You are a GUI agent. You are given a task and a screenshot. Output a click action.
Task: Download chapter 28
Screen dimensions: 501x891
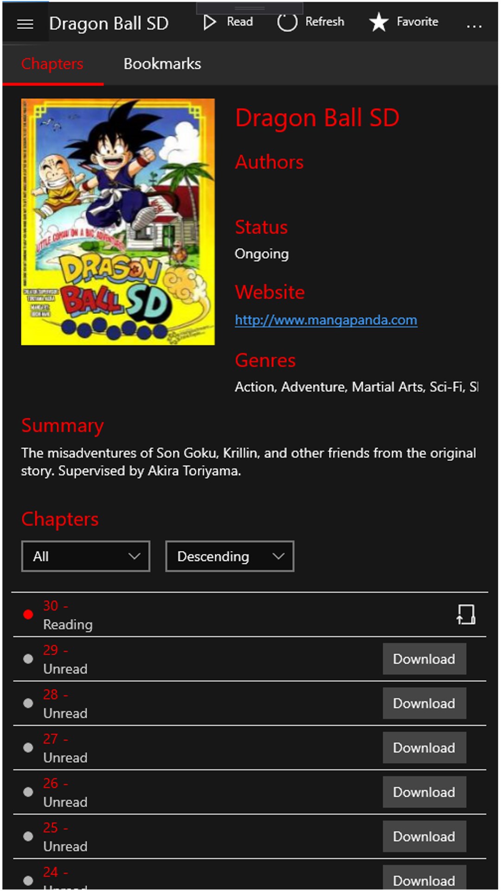tap(424, 703)
